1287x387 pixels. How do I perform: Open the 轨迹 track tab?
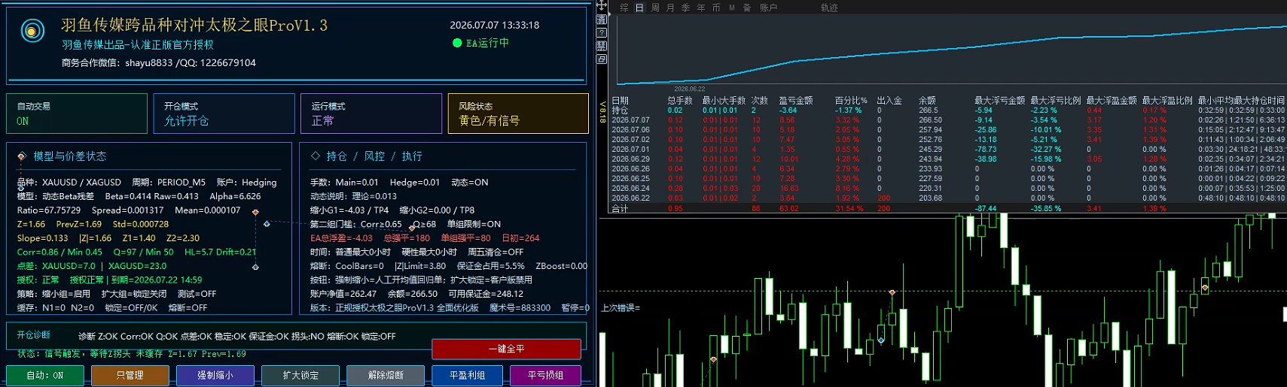tap(829, 8)
